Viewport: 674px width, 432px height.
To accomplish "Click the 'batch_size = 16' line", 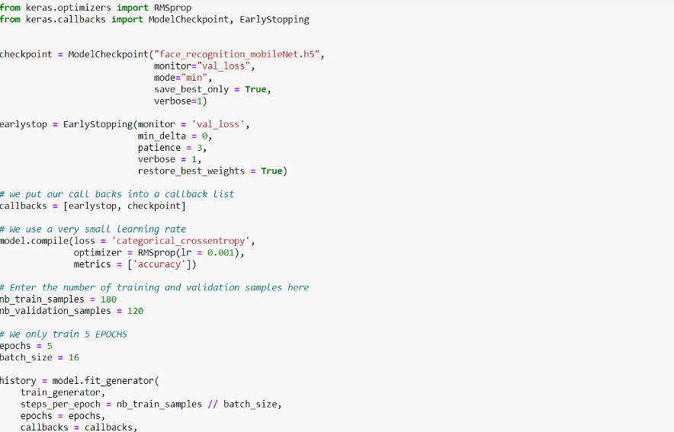I will click(x=40, y=357).
